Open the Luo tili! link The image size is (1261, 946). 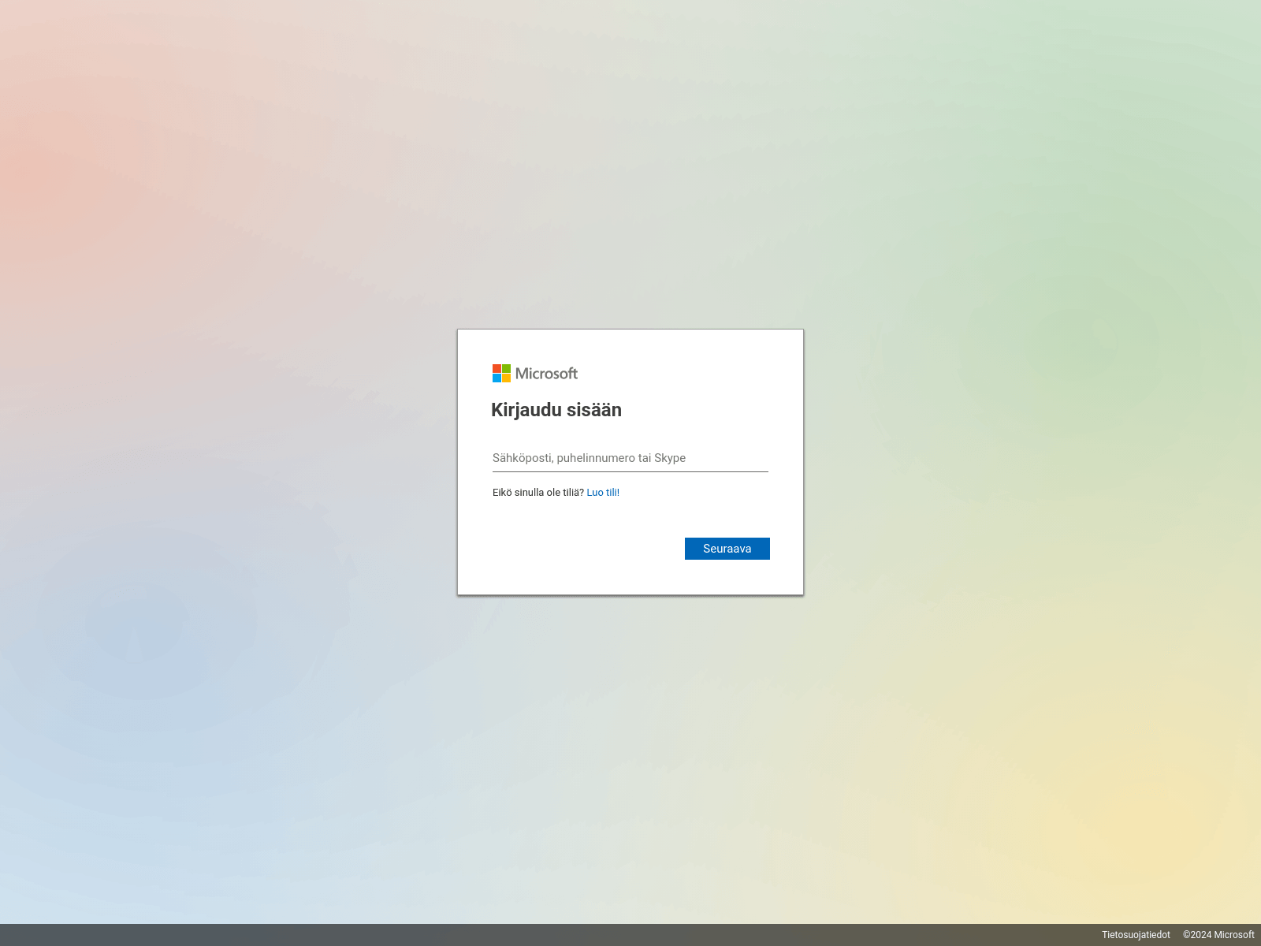(603, 493)
